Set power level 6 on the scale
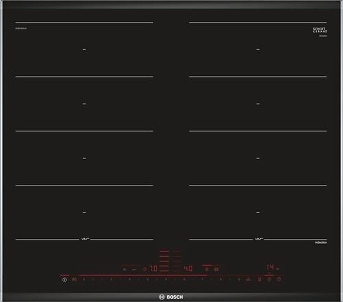 (184, 280)
